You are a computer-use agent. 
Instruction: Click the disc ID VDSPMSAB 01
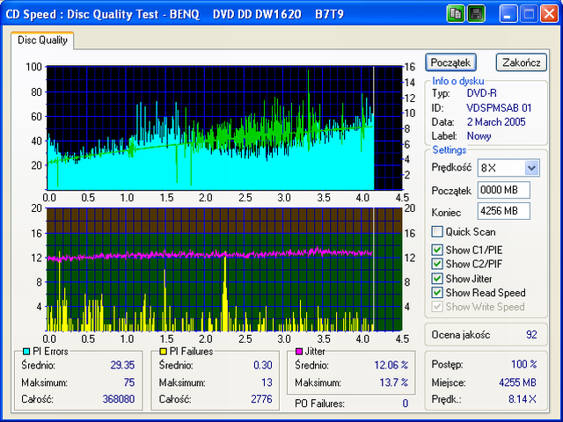(x=499, y=108)
